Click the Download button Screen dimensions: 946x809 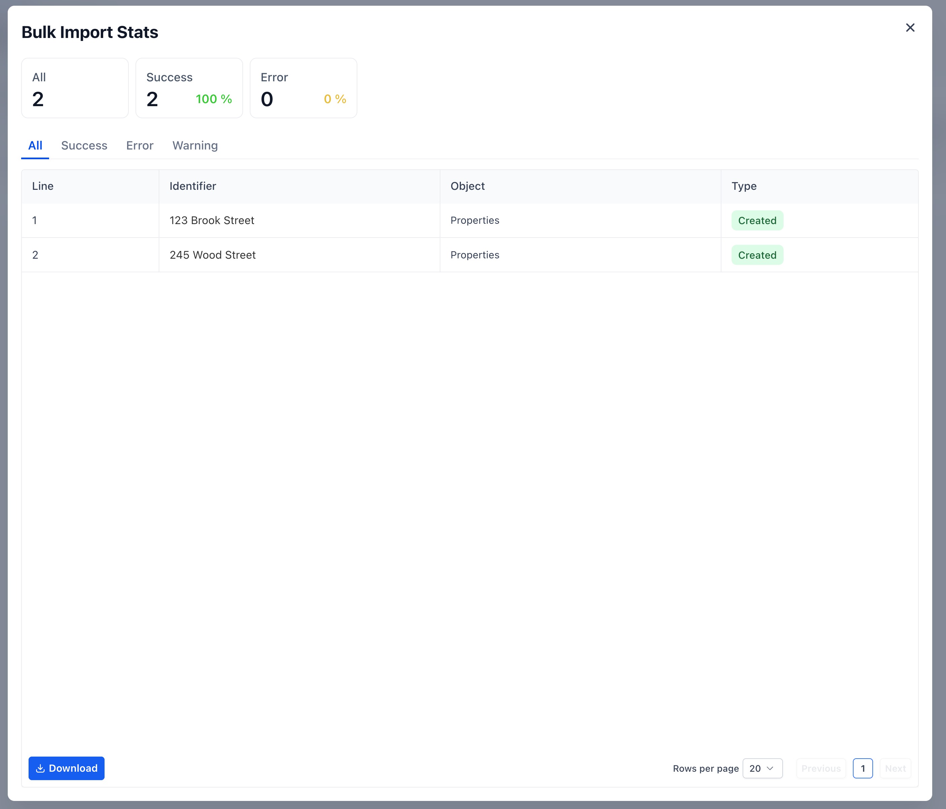point(66,768)
